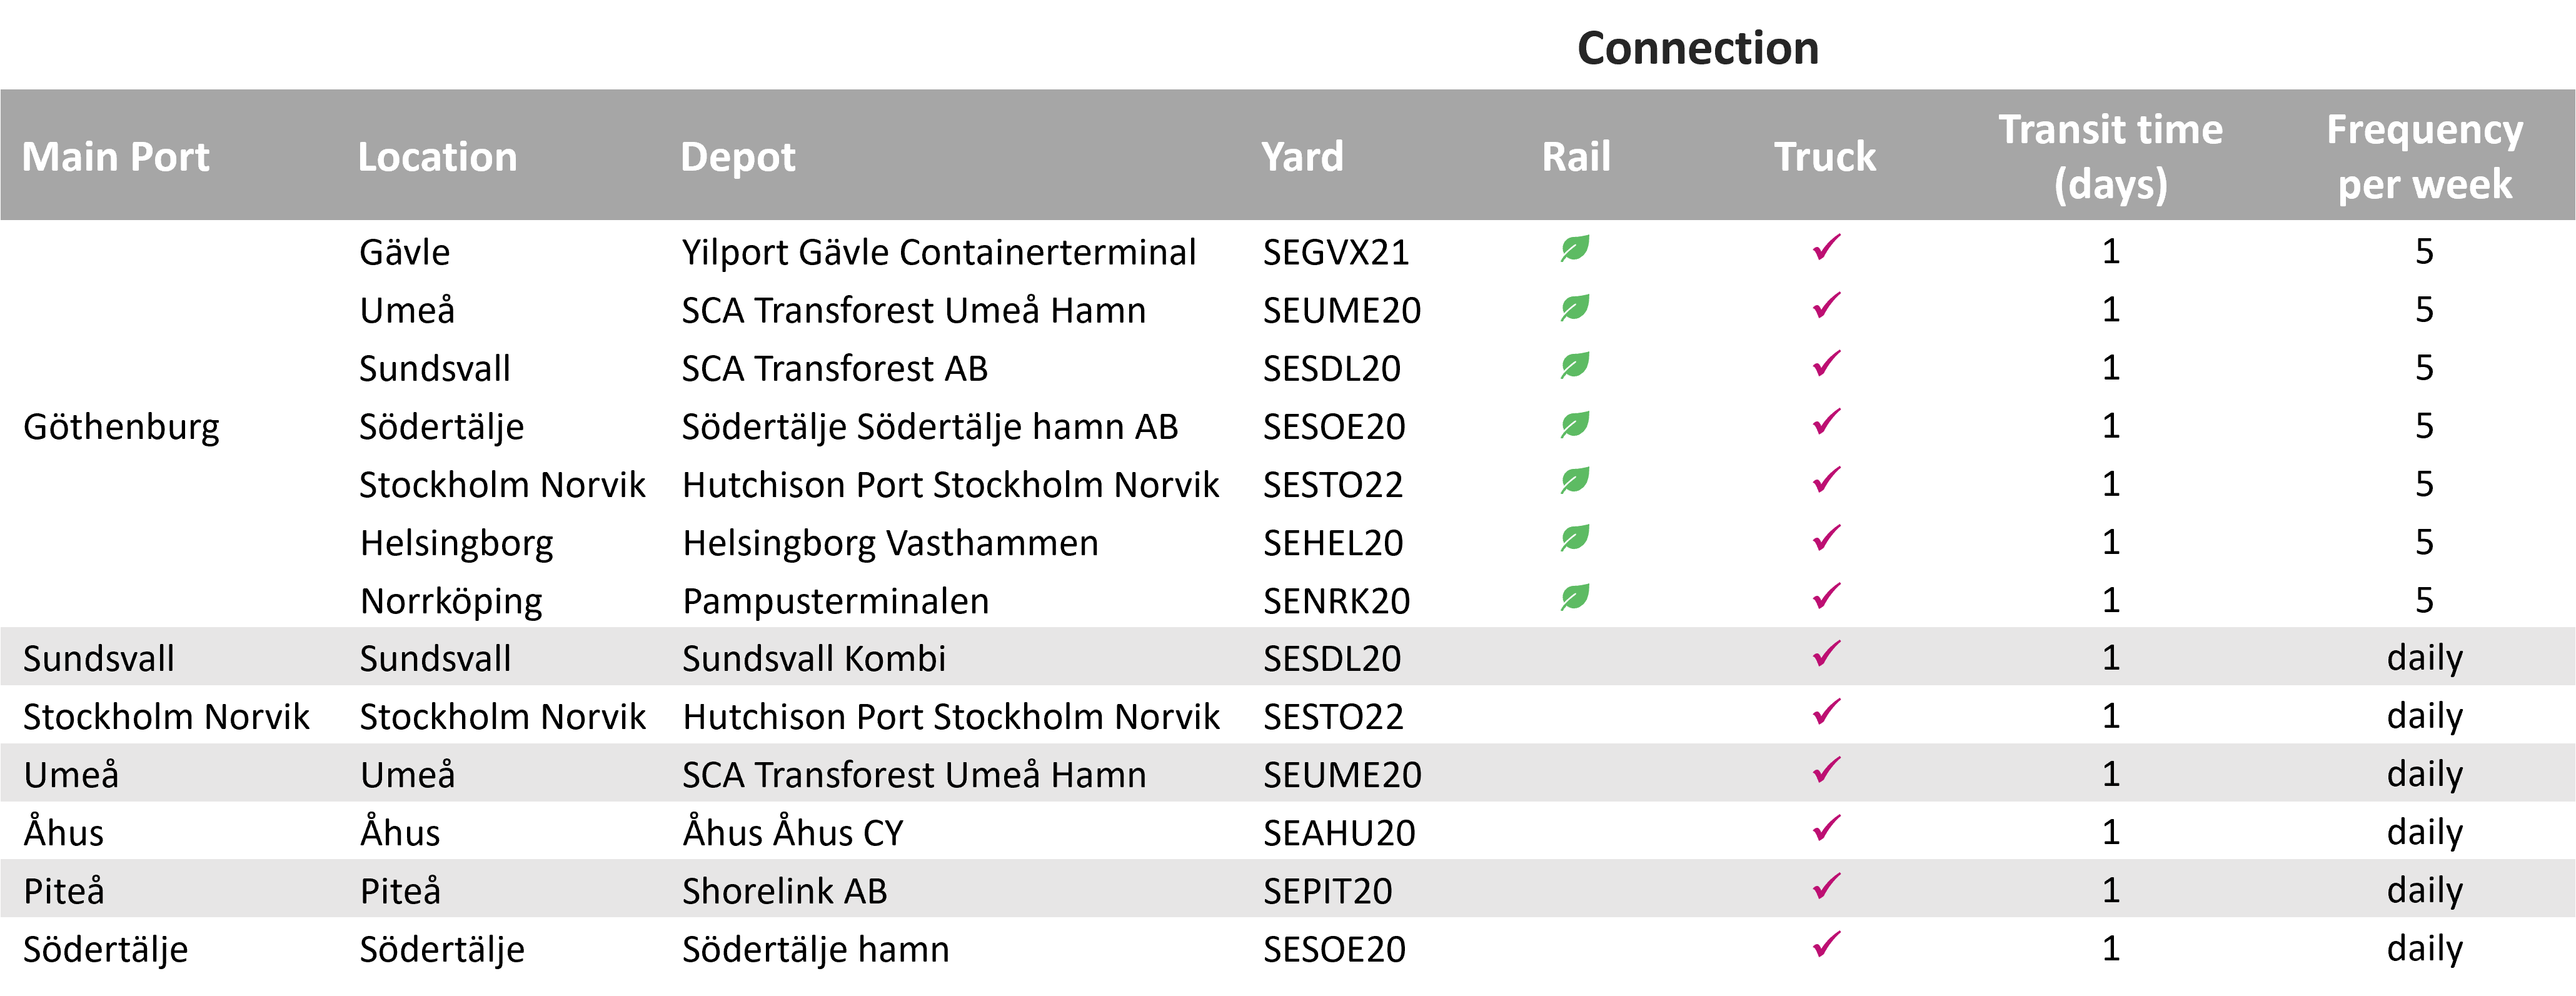
Task: Click yard code SEGVX21
Action: (1336, 253)
